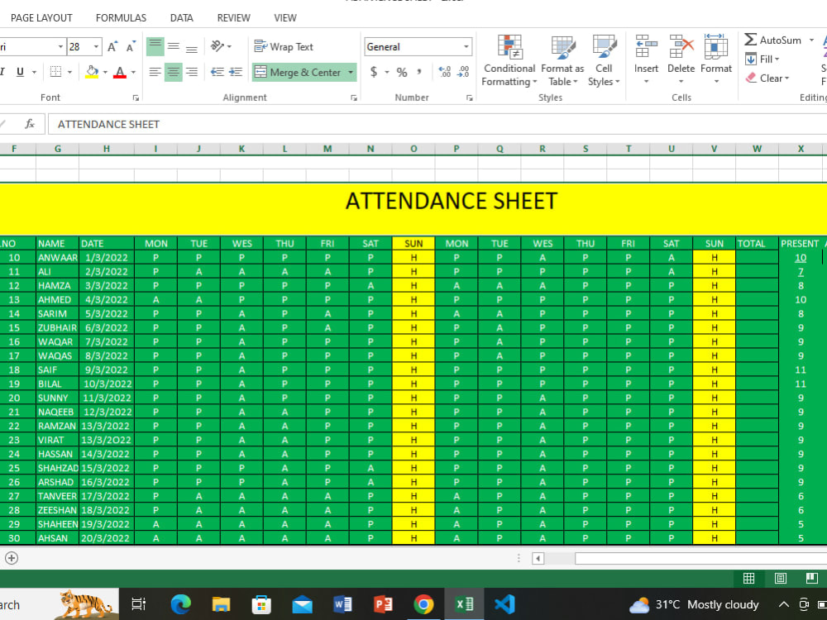
Task: Open the VIEW tab
Action: click(x=285, y=18)
